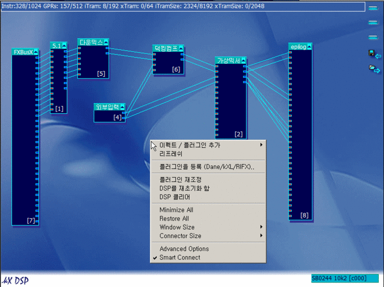Minimize the 덕킹컴프 module via its arrow

click(x=181, y=48)
